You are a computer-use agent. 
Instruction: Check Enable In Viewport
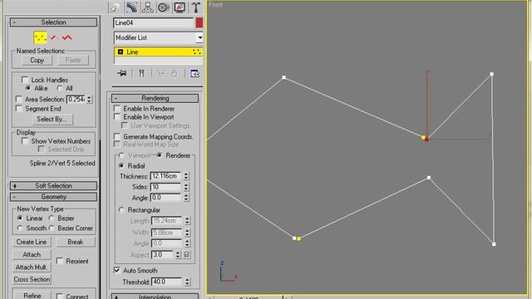tap(117, 116)
